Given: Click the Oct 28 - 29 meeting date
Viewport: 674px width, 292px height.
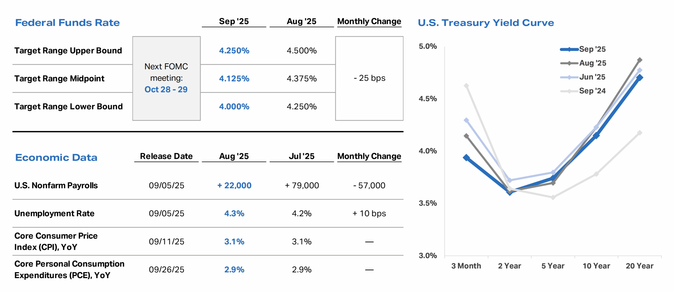Looking at the screenshot, I should point(166,89).
